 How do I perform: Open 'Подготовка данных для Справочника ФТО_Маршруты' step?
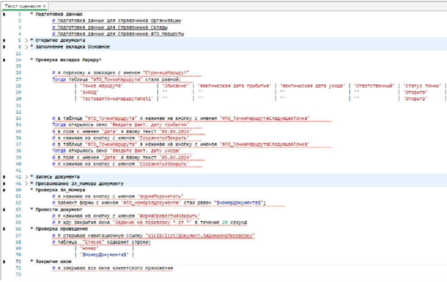point(118,33)
